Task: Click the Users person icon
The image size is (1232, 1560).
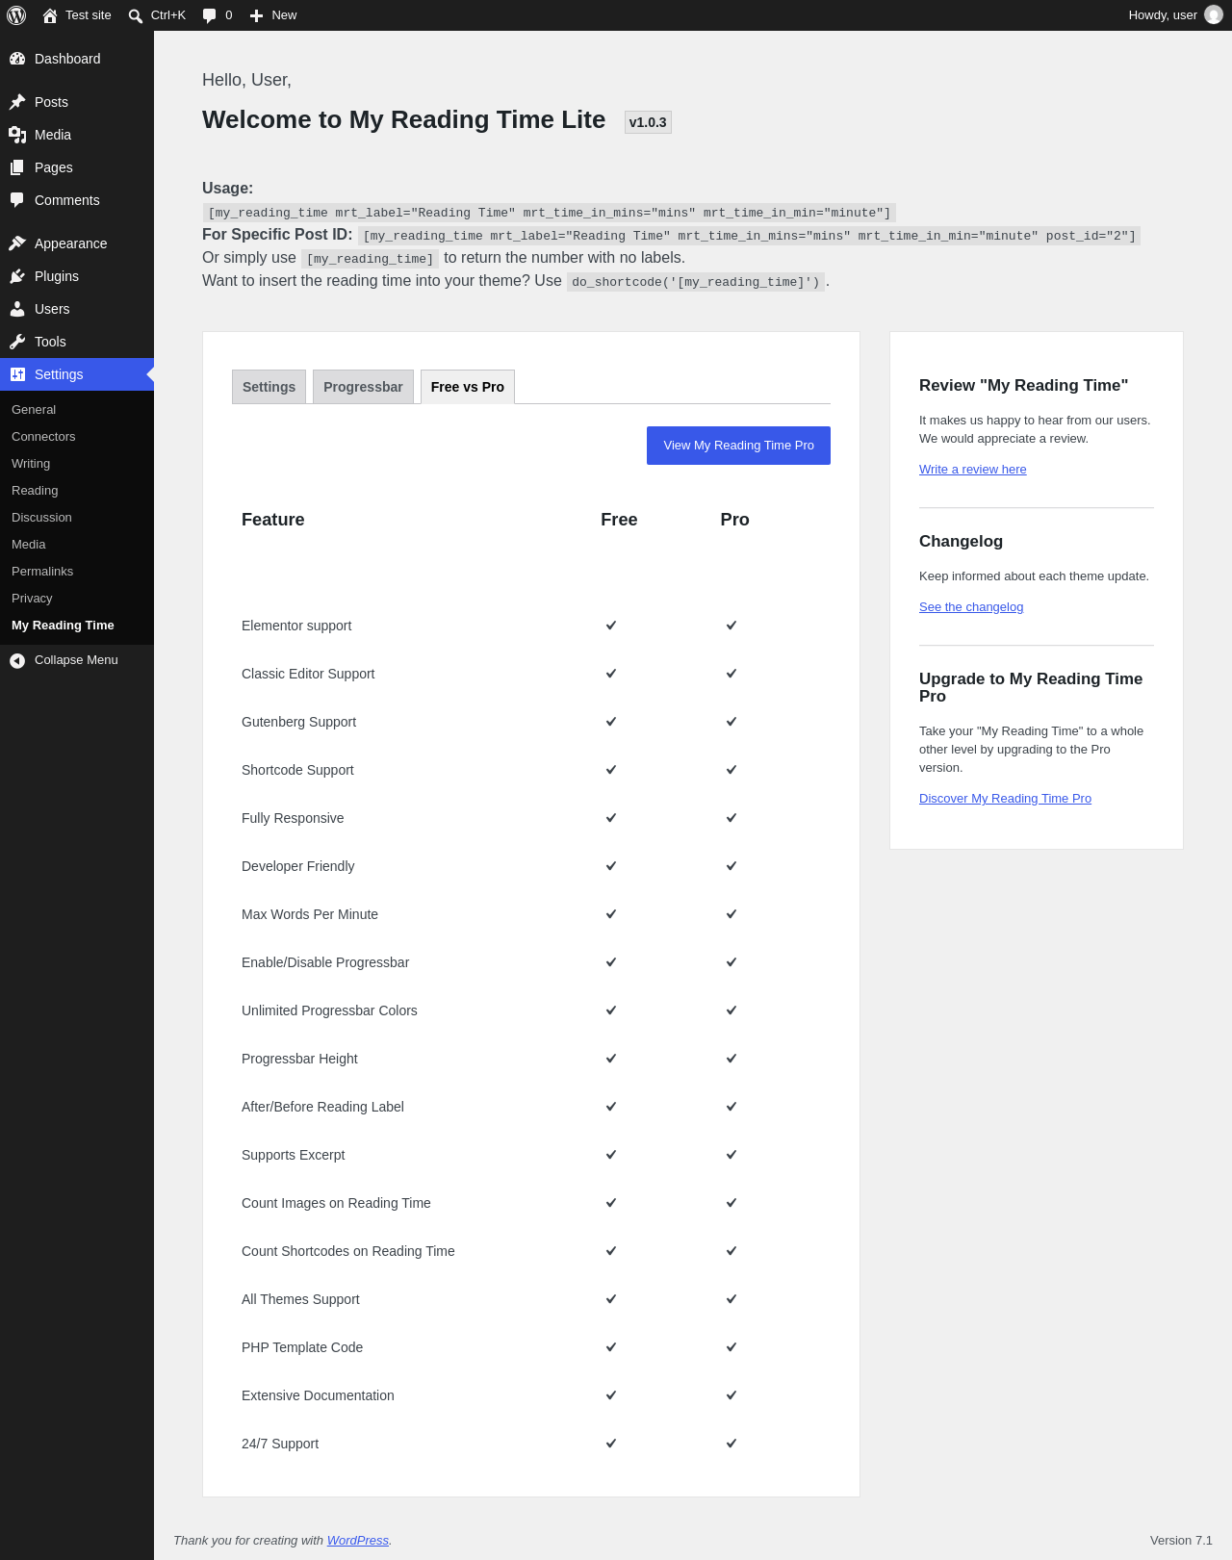Action: (17, 309)
